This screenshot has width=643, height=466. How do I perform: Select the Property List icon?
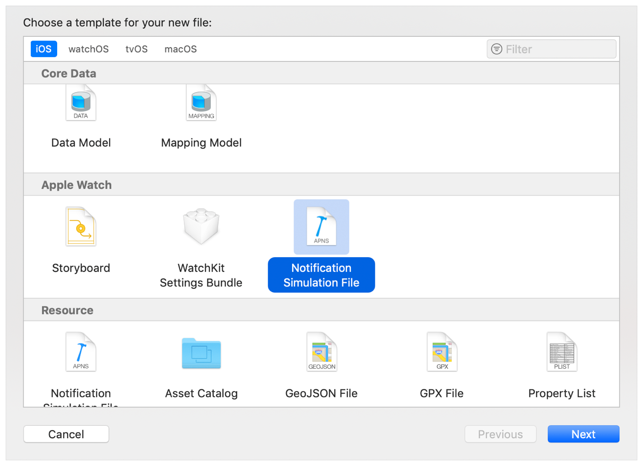tap(562, 352)
